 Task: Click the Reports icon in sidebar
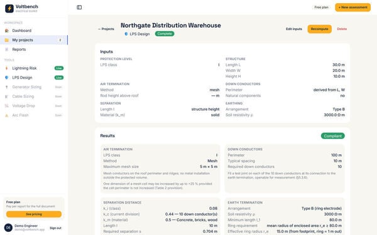[7, 50]
